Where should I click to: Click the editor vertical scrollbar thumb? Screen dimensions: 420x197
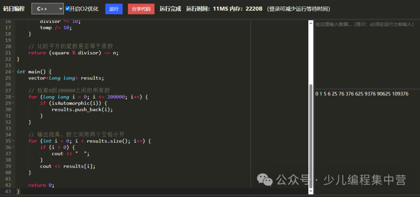pyautogui.click(x=311, y=136)
